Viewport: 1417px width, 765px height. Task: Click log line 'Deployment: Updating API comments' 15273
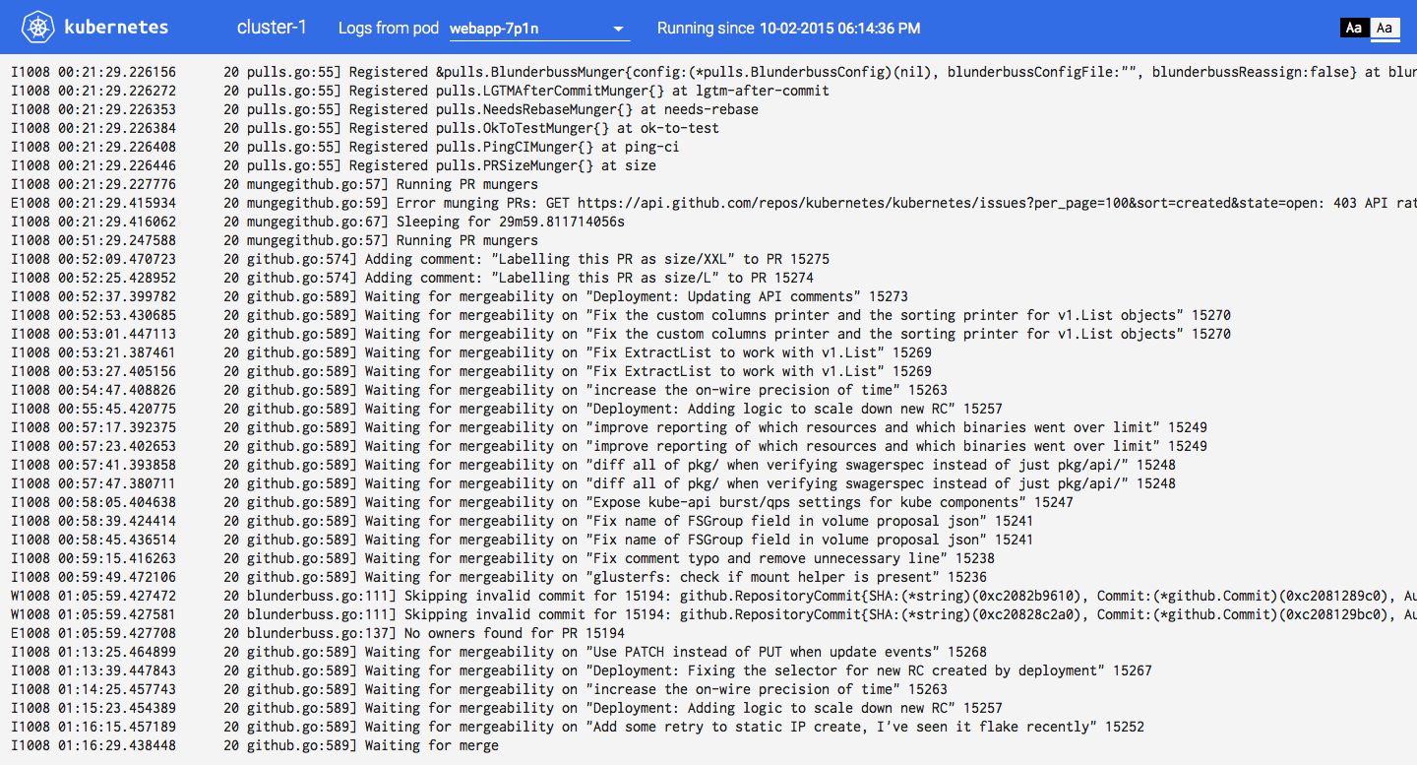(460, 296)
